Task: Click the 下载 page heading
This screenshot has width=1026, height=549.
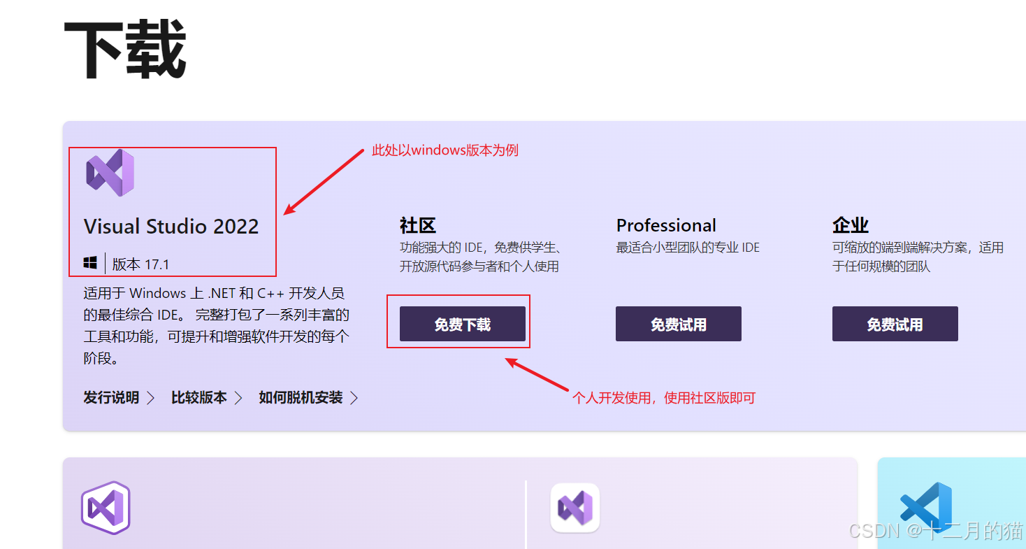Action: (125, 50)
